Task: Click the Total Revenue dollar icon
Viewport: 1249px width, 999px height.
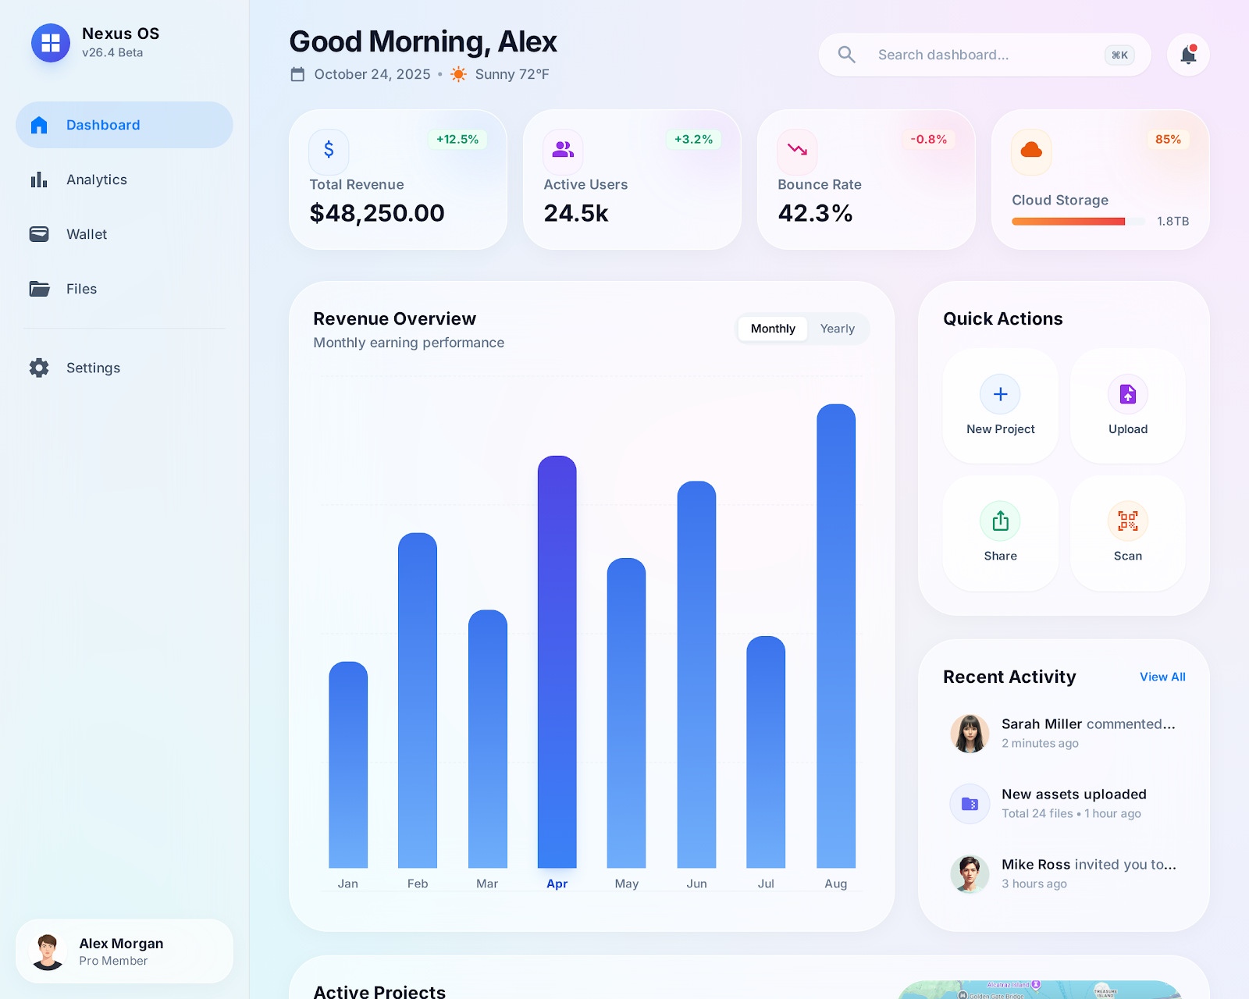Action: (x=329, y=150)
